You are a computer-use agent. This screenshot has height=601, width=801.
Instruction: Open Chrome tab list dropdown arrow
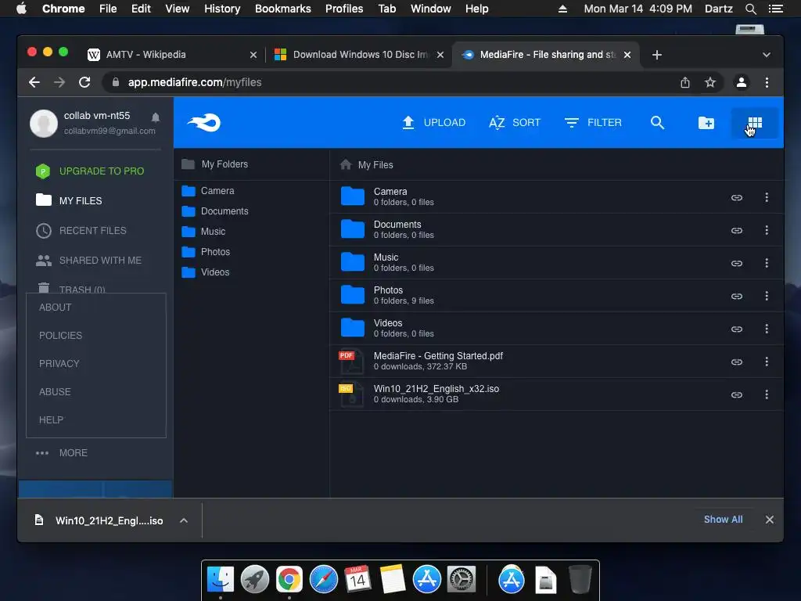pos(767,55)
